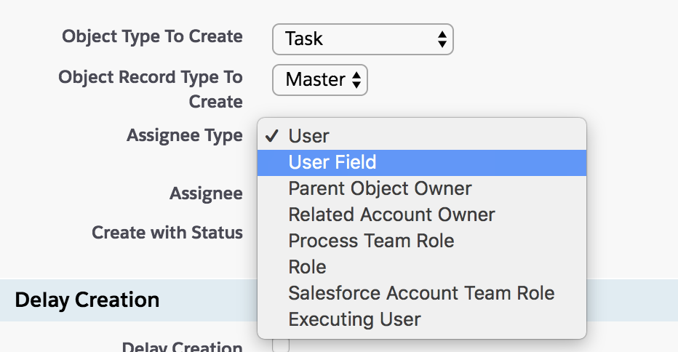678x352 pixels.
Task: Click the Delay Creation section header
Action: [x=87, y=300]
